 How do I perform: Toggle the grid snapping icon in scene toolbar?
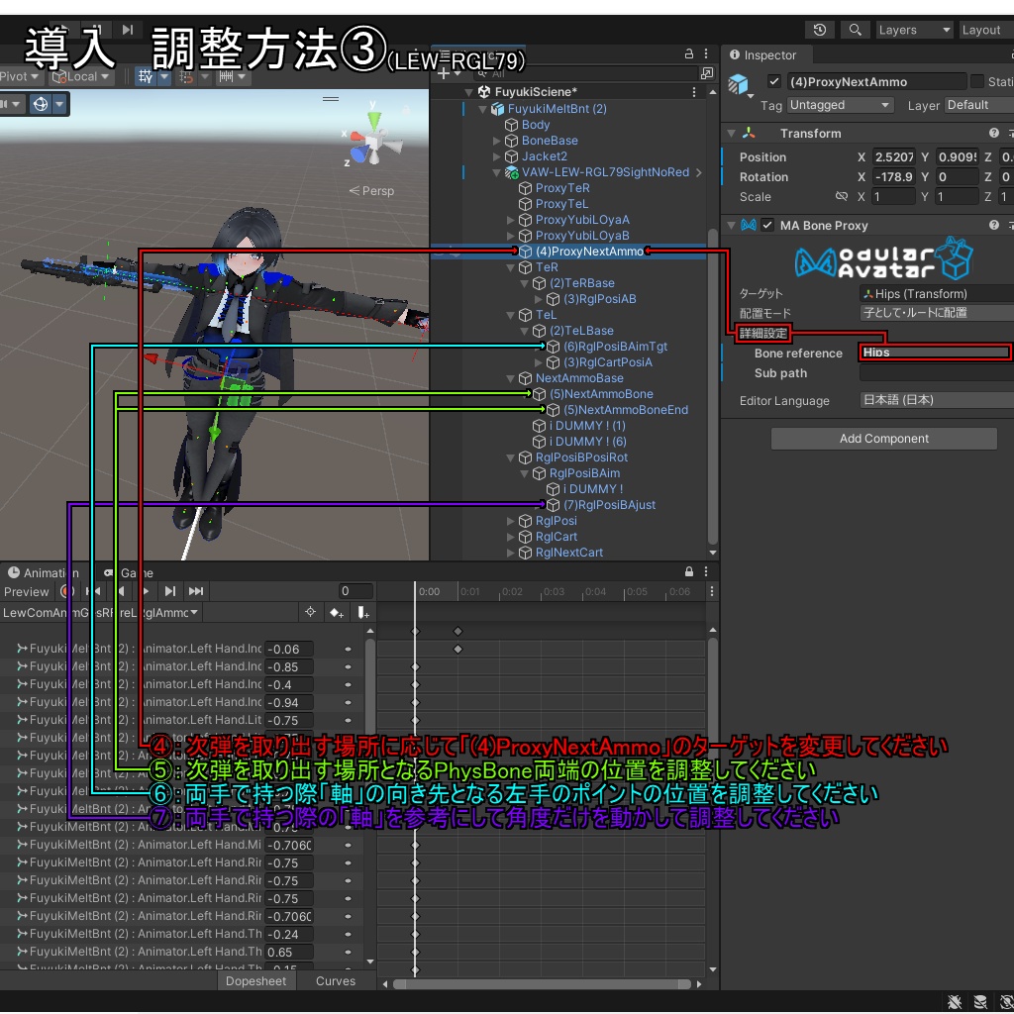[146, 77]
